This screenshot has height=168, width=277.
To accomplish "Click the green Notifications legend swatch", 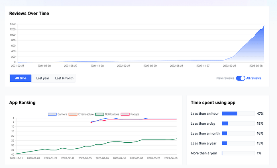I will pos(99,114).
